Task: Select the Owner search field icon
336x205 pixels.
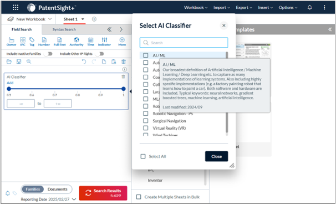Action: tap(11, 42)
